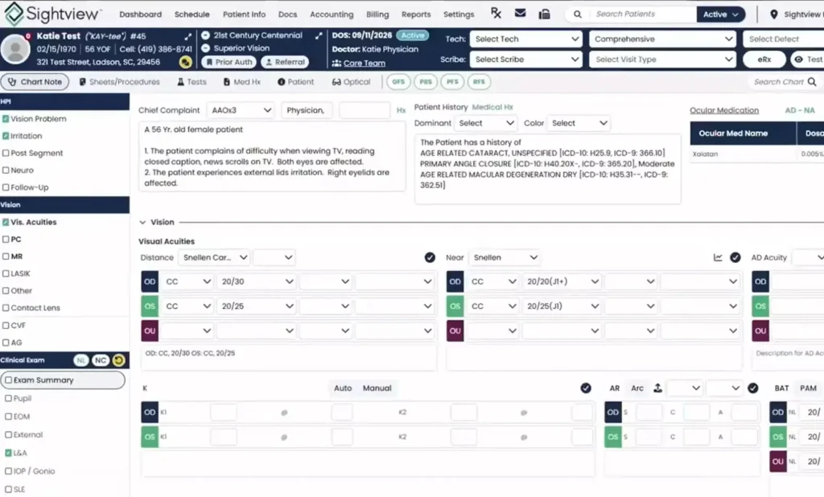This screenshot has height=497, width=824.
Task: Click the PRS circular badge
Action: [426, 82]
